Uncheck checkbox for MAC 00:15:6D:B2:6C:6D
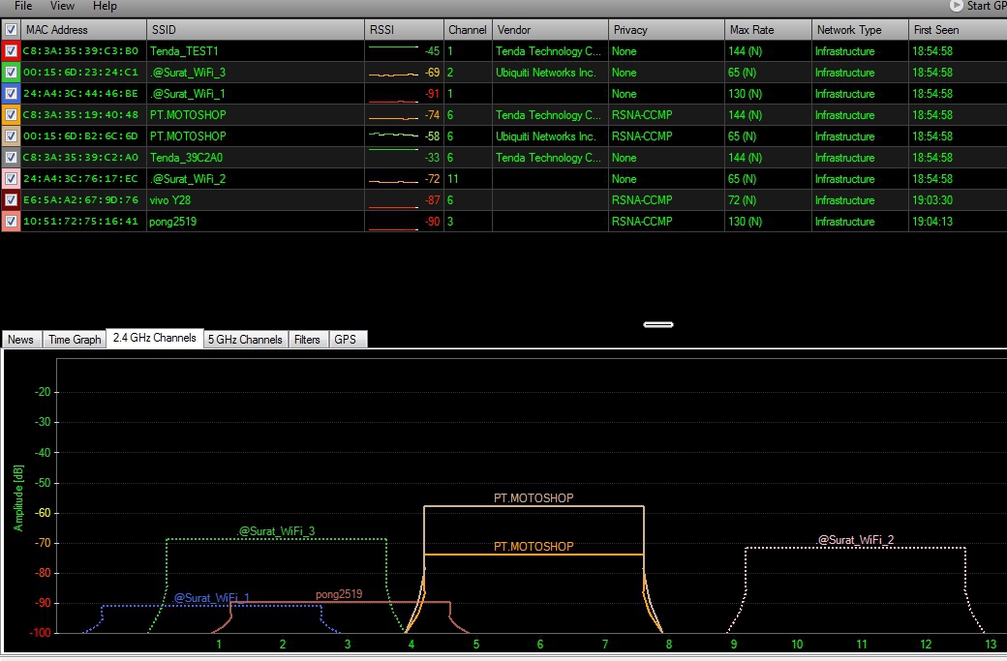The width and height of the screenshot is (1007, 661). point(11,136)
